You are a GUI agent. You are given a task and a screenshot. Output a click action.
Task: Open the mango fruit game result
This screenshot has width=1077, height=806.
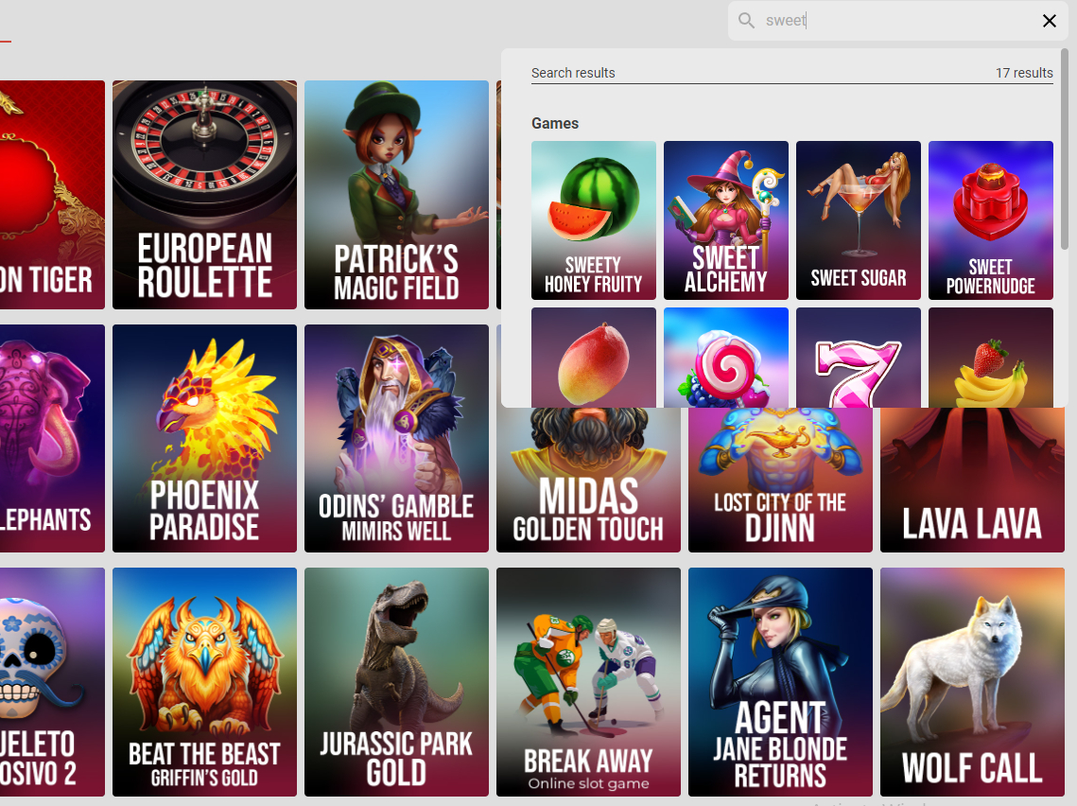coord(594,358)
